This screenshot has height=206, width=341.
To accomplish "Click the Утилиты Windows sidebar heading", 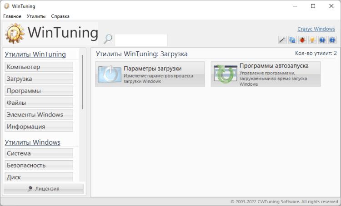I will (32, 142).
